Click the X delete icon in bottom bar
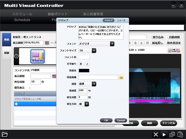 coord(155,135)
